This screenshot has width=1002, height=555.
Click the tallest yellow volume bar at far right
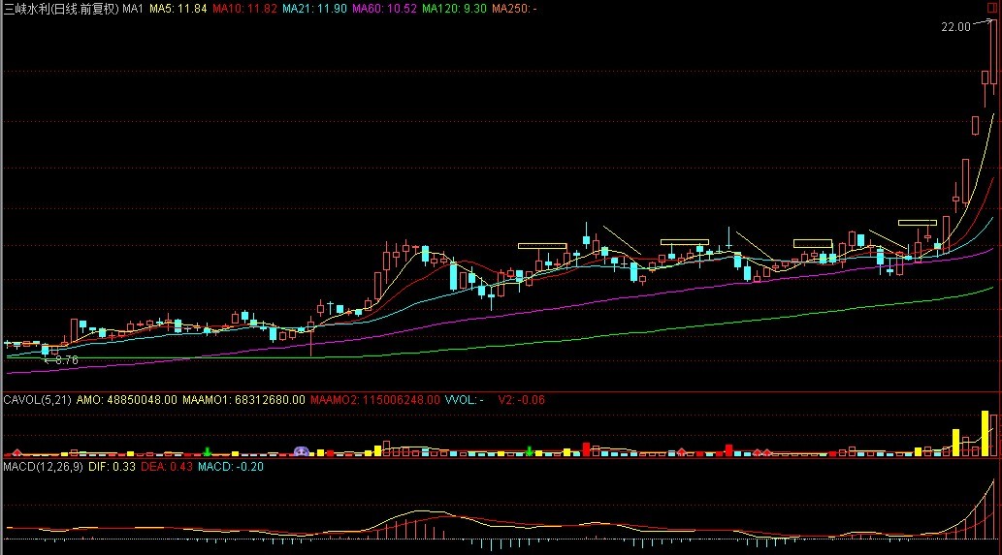986,433
